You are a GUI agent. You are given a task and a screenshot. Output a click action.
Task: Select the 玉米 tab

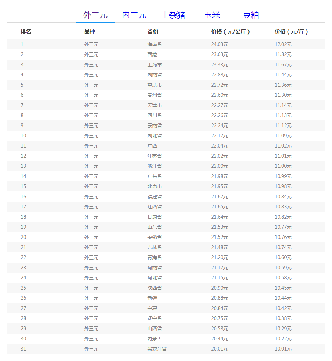coord(212,15)
